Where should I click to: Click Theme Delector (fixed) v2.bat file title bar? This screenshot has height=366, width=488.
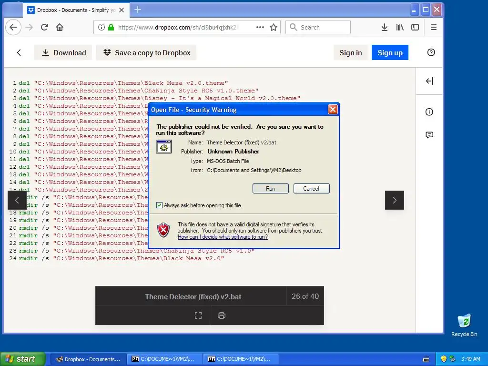pyautogui.click(x=193, y=297)
